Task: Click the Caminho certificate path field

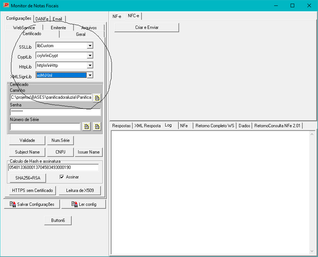Action: [51, 97]
